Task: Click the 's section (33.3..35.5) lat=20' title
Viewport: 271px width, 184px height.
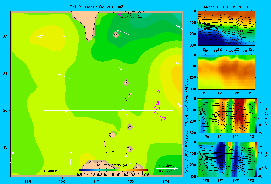Action: tap(226, 51)
